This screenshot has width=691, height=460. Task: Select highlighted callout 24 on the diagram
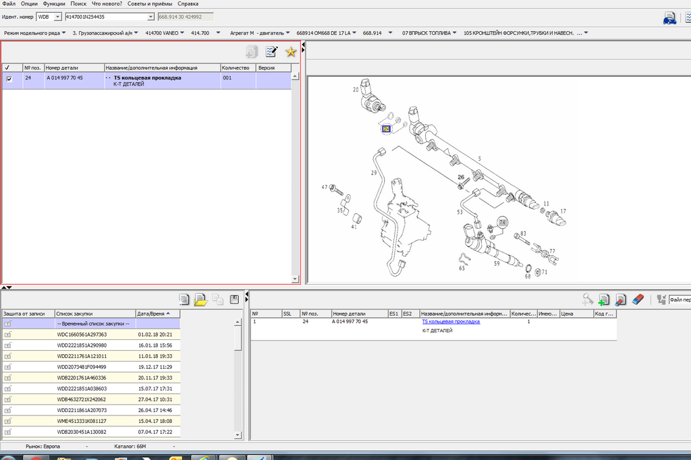tap(387, 128)
